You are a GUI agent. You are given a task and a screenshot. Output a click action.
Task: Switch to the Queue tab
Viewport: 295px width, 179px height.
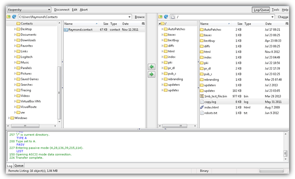(x=19, y=165)
